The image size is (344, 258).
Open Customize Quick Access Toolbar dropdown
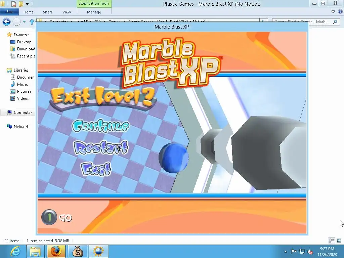(28, 4)
